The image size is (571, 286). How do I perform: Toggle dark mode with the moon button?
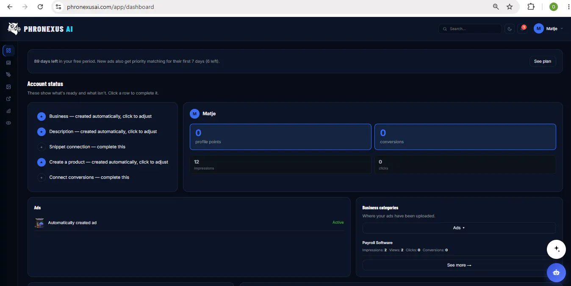tap(510, 29)
